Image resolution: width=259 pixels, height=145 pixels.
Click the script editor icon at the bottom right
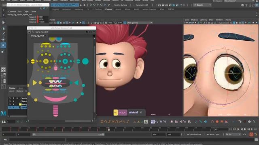[x=256, y=140]
